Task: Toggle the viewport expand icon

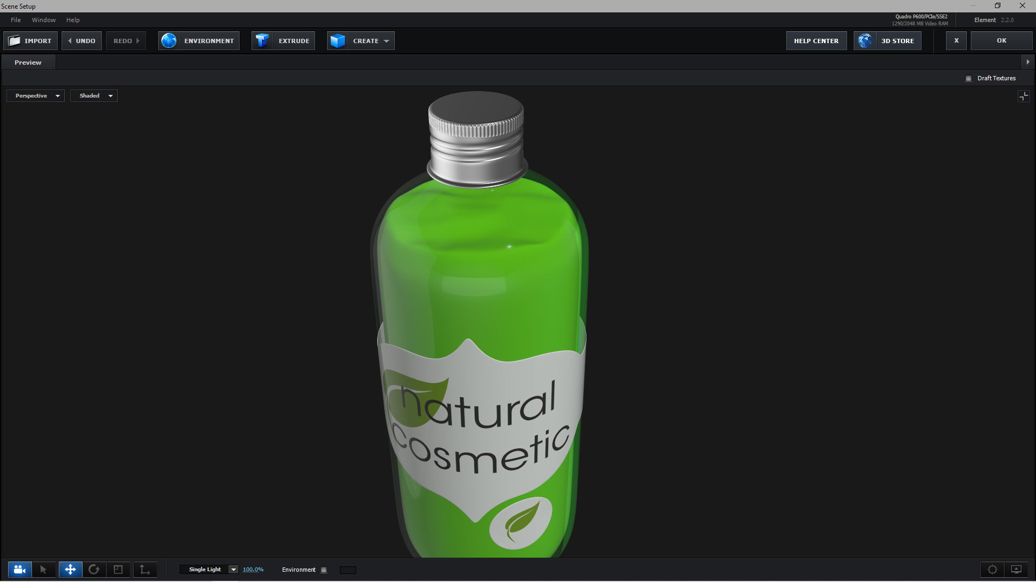Action: click(x=1024, y=96)
